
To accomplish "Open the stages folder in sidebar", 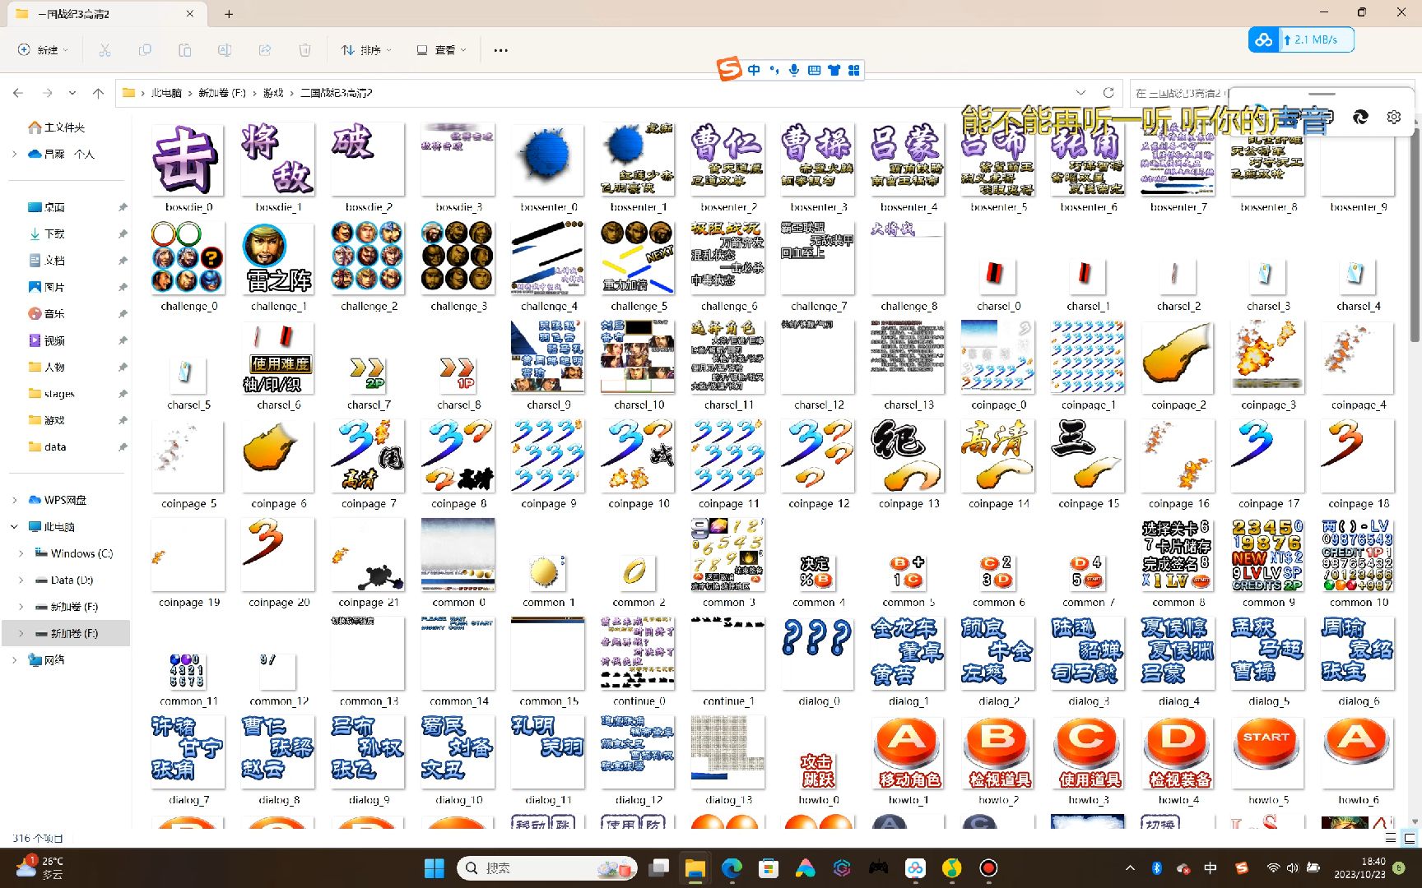I will (x=58, y=393).
